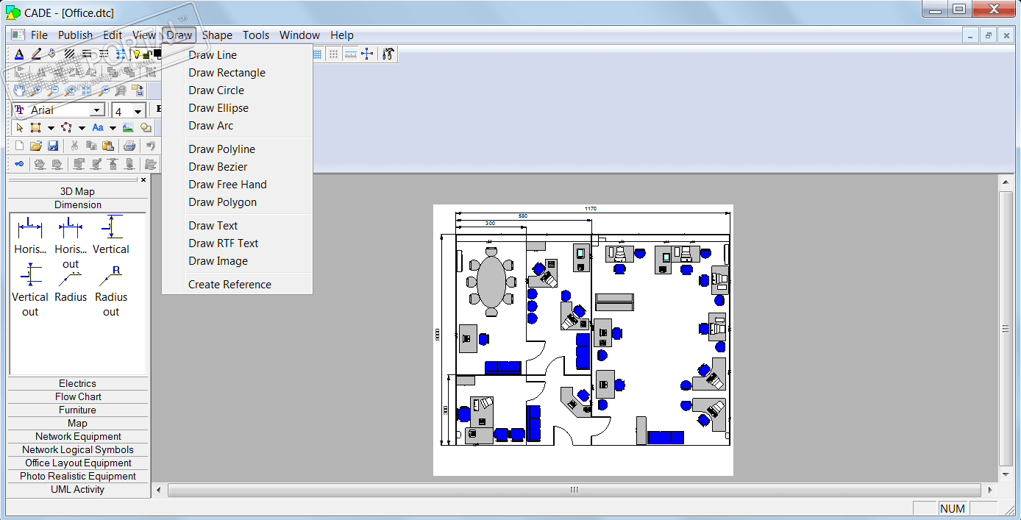Toggle the lightbulb visibility button

tap(136, 54)
